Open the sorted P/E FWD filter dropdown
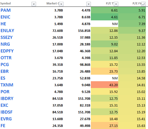This screenshot has height=129, width=148. click(143, 4)
